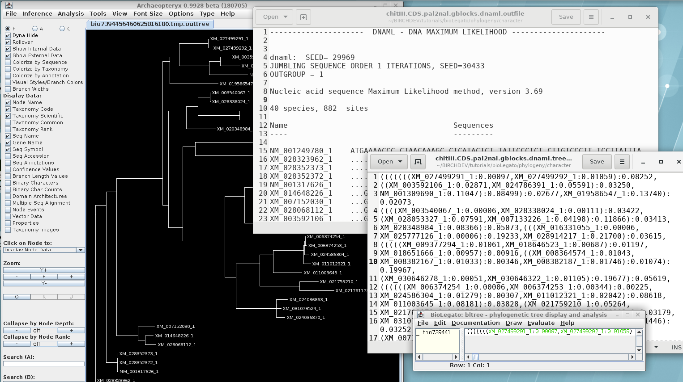The height and width of the screenshot is (382, 683).
Task: Expand the Click on Node dropdown
Action: tap(81, 250)
